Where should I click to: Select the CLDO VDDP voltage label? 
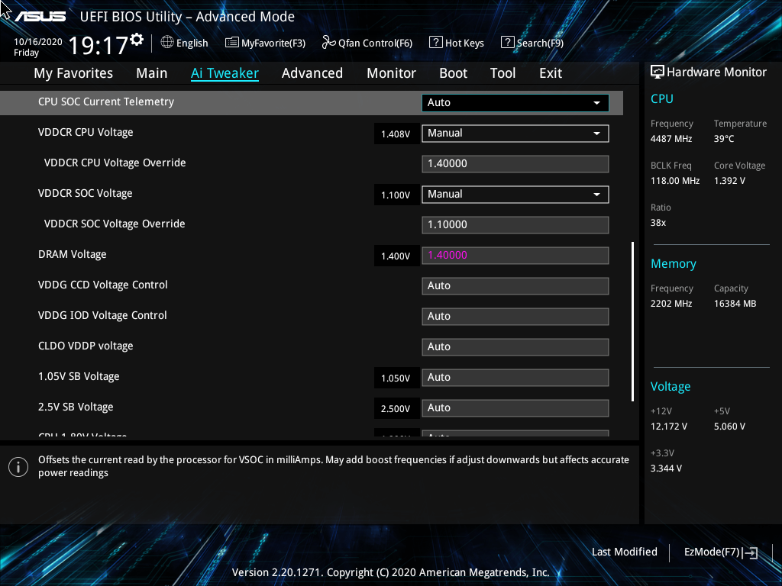(x=86, y=346)
